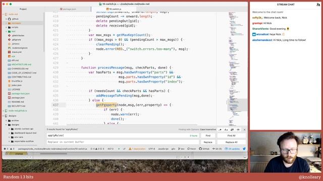Expand the scripts folder
This screenshot has width=323, height=181.
pyautogui.click(x=6, y=27)
